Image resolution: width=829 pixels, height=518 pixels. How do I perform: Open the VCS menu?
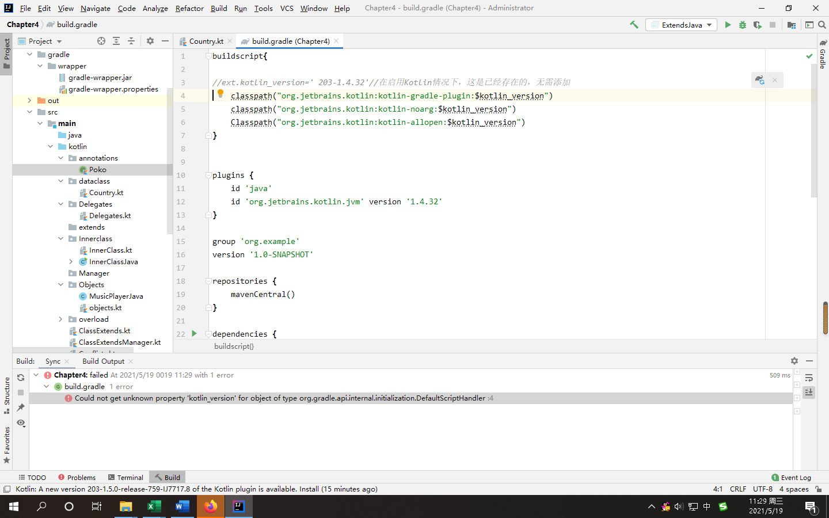point(287,8)
